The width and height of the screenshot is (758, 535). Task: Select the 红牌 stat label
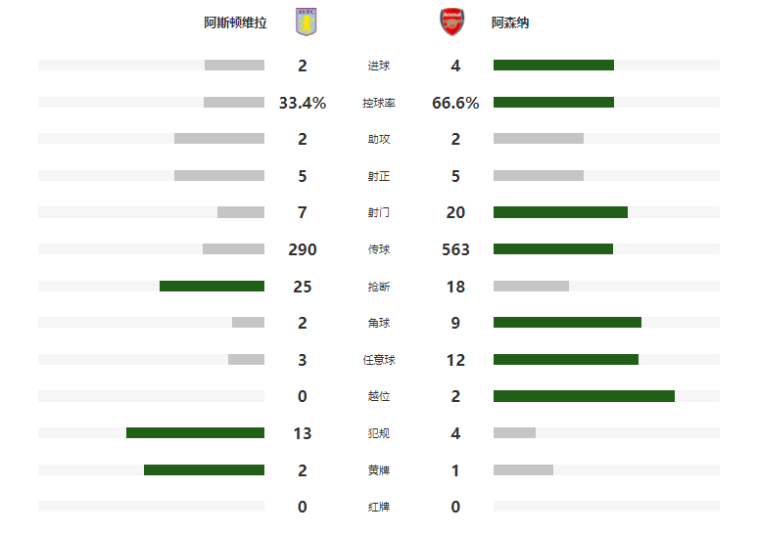click(x=379, y=507)
